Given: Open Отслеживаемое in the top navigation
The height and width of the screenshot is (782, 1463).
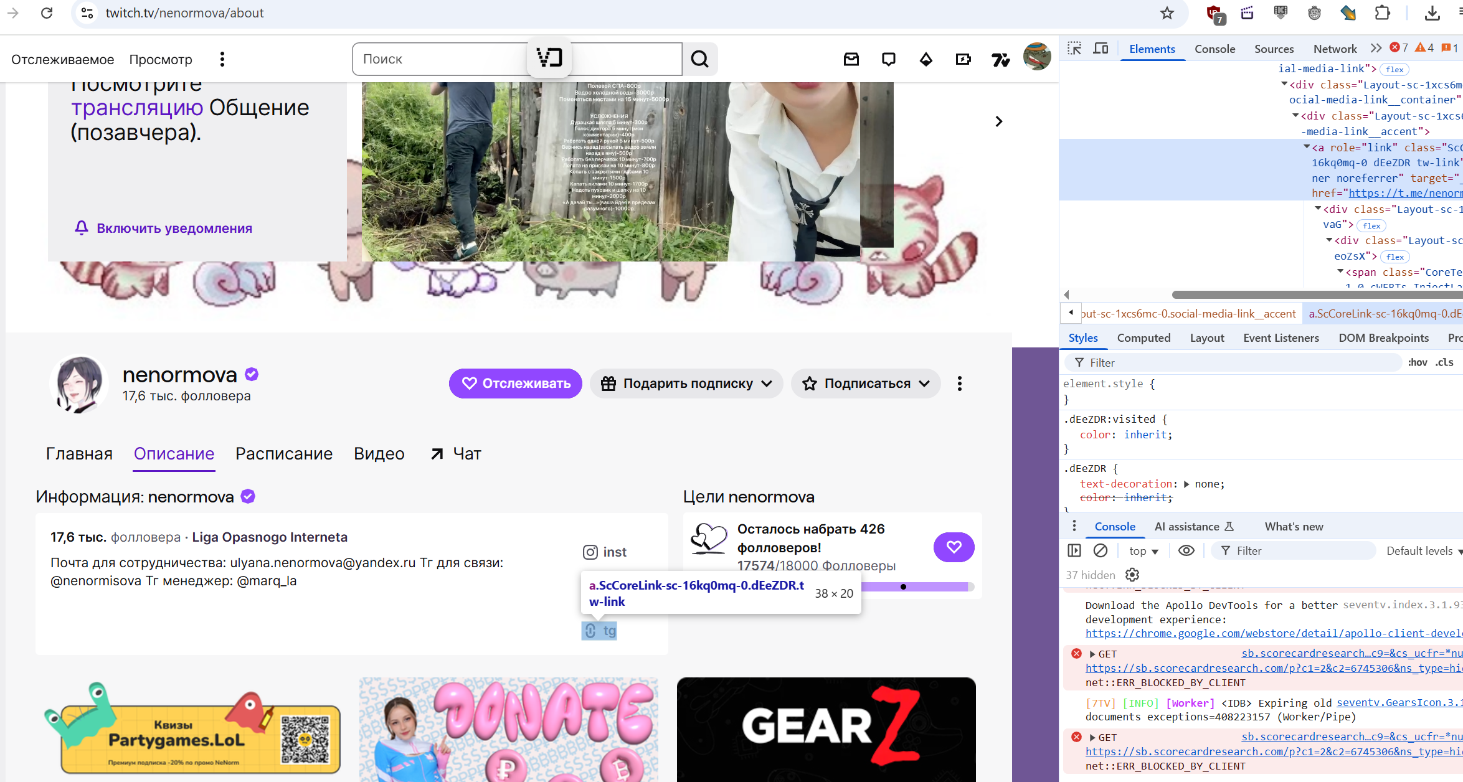Looking at the screenshot, I should [63, 59].
